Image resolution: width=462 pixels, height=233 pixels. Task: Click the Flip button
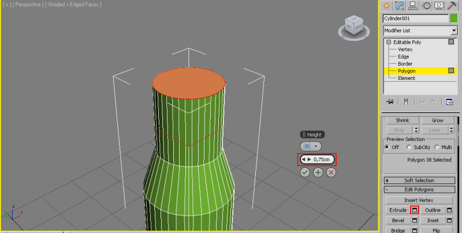[437, 230]
